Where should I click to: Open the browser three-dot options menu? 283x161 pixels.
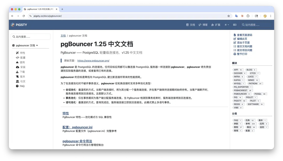pos(271,16)
